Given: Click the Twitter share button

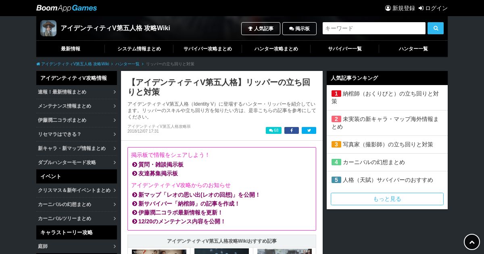Looking at the screenshot, I should pyautogui.click(x=309, y=131).
